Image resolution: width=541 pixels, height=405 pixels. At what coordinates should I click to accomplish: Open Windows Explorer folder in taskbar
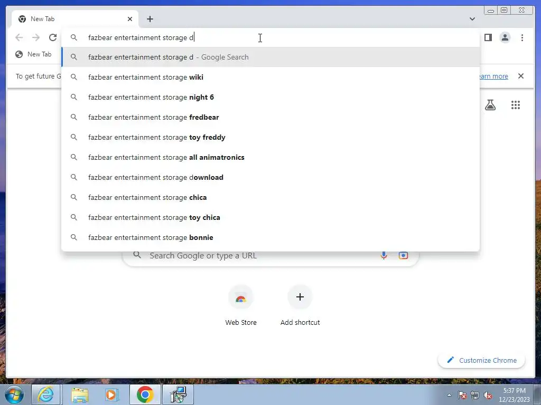pos(80,394)
